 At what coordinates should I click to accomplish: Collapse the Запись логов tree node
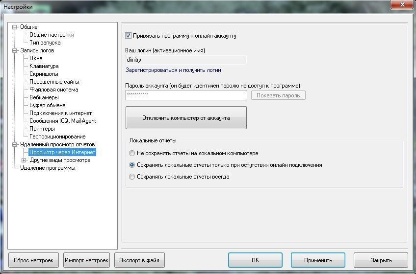coord(15,50)
